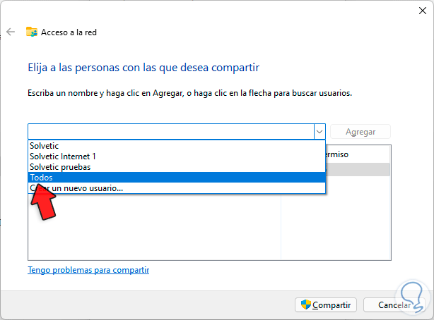This screenshot has width=434, height=320.
Task: Choose Solvetic Internet 1 in dropdown
Action: (x=62, y=156)
